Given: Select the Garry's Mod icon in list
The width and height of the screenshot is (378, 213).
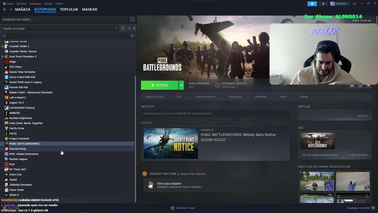Looking at the screenshot, I should pos(6,77).
